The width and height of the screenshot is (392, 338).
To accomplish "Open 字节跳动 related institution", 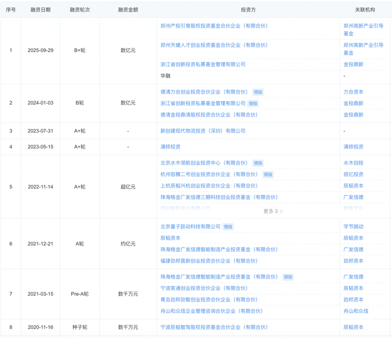I will 353,227.
